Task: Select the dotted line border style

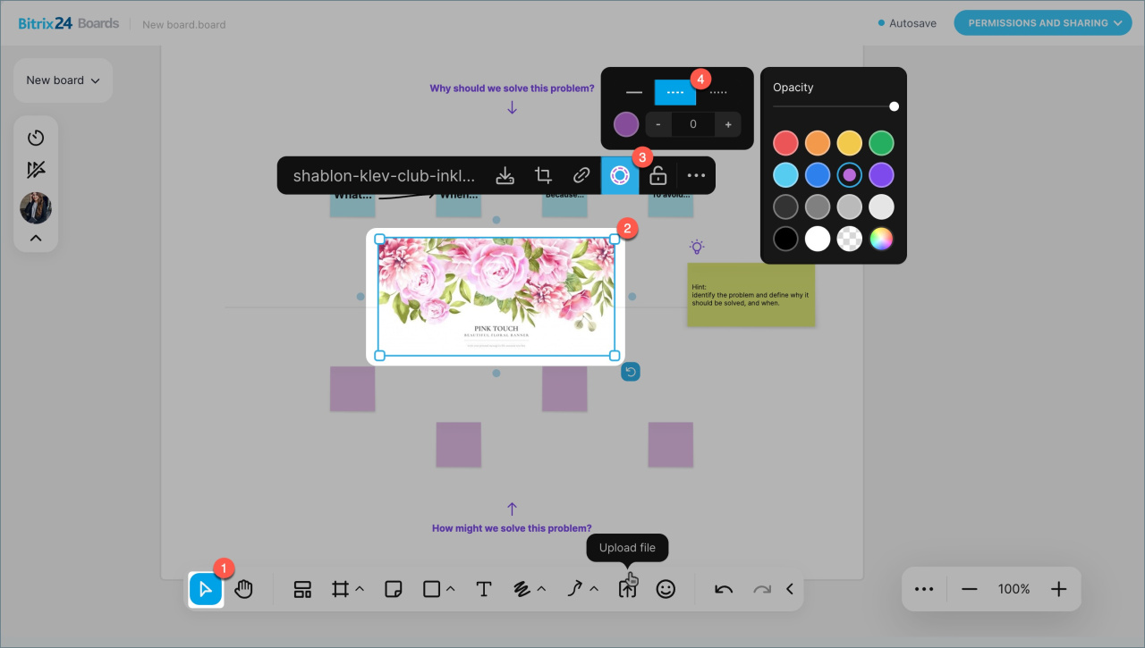Action: (718, 92)
